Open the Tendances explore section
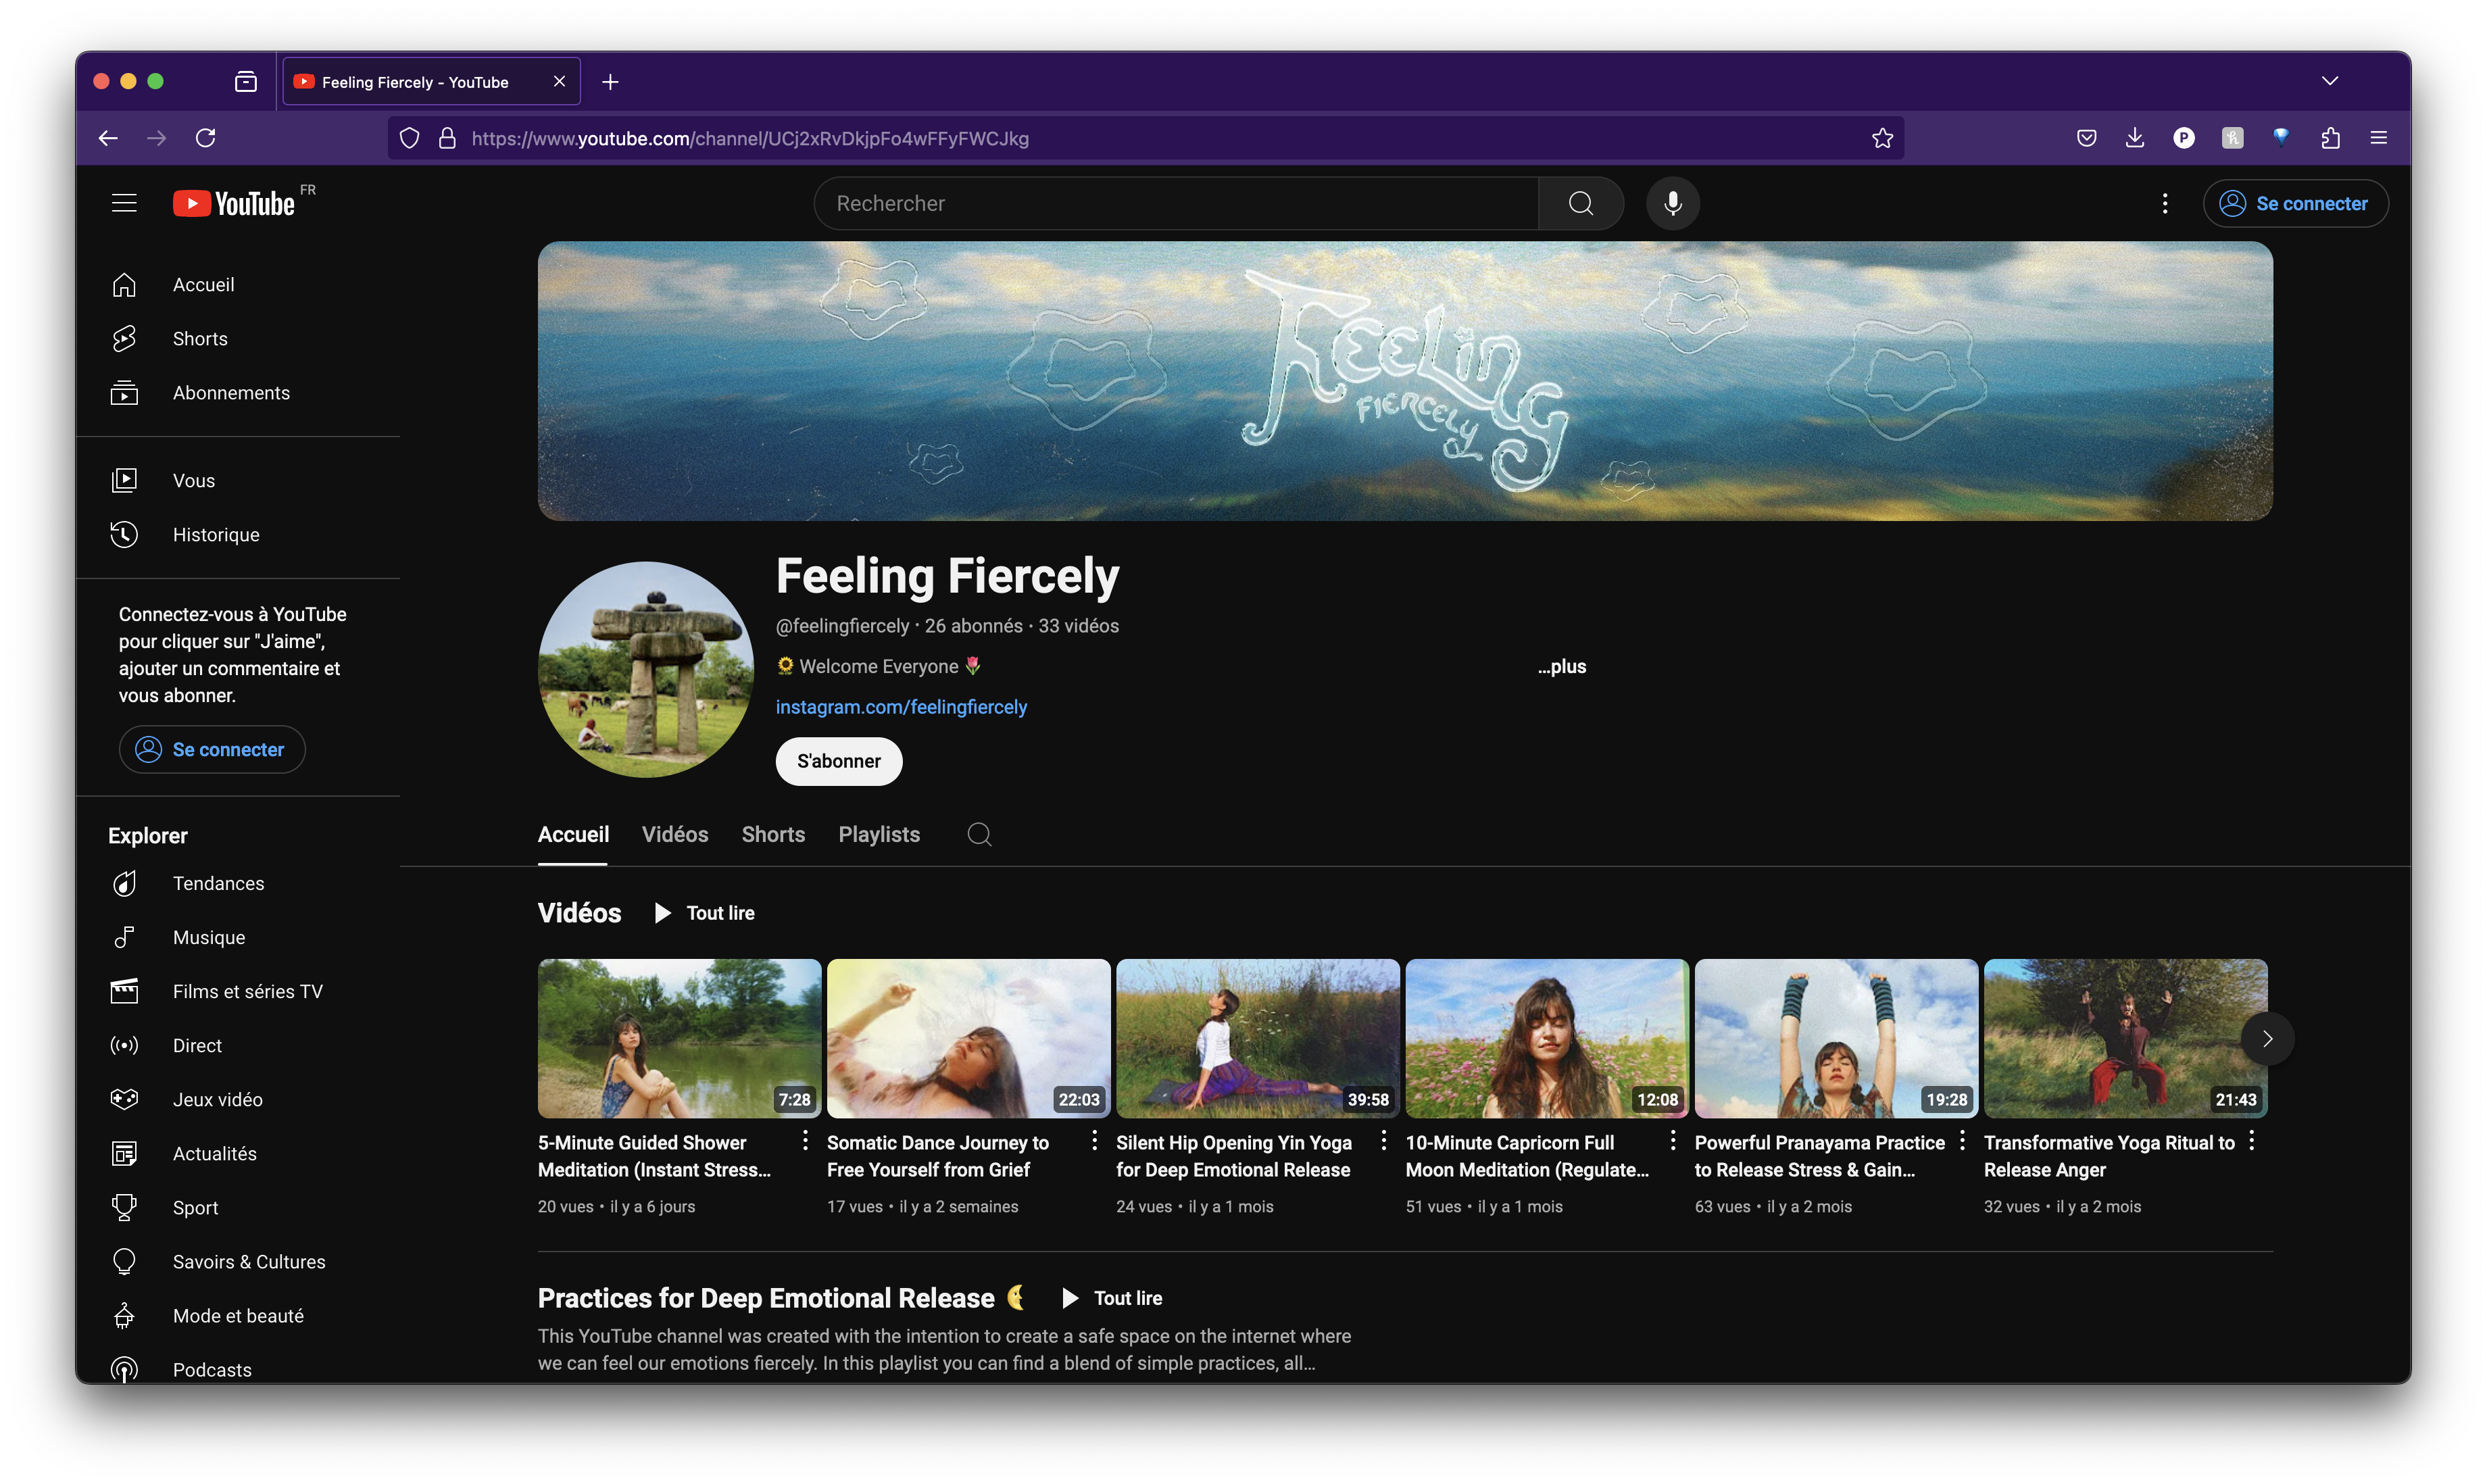 (219, 883)
